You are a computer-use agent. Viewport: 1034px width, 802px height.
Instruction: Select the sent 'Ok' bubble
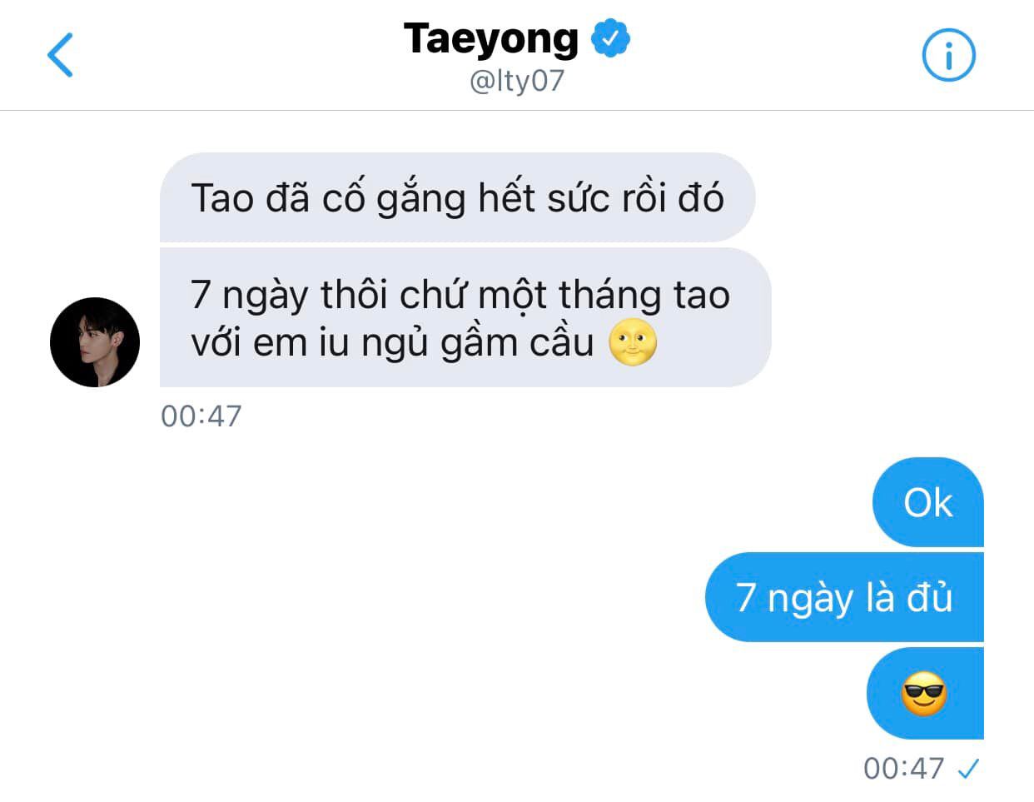pos(927,502)
